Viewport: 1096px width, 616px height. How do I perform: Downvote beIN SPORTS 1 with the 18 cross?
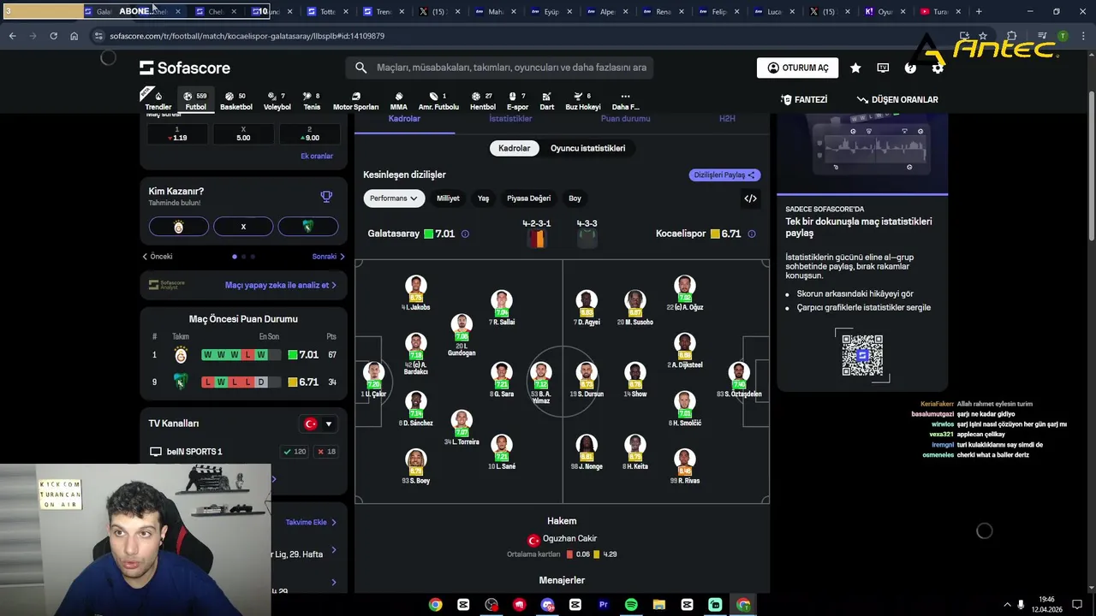pos(326,452)
